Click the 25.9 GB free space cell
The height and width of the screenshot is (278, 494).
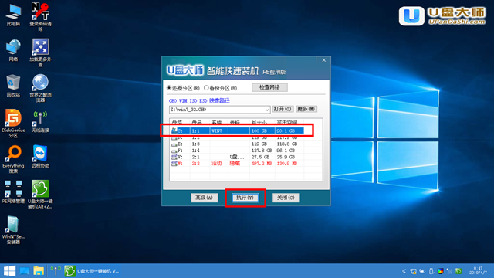pyautogui.click(x=286, y=157)
